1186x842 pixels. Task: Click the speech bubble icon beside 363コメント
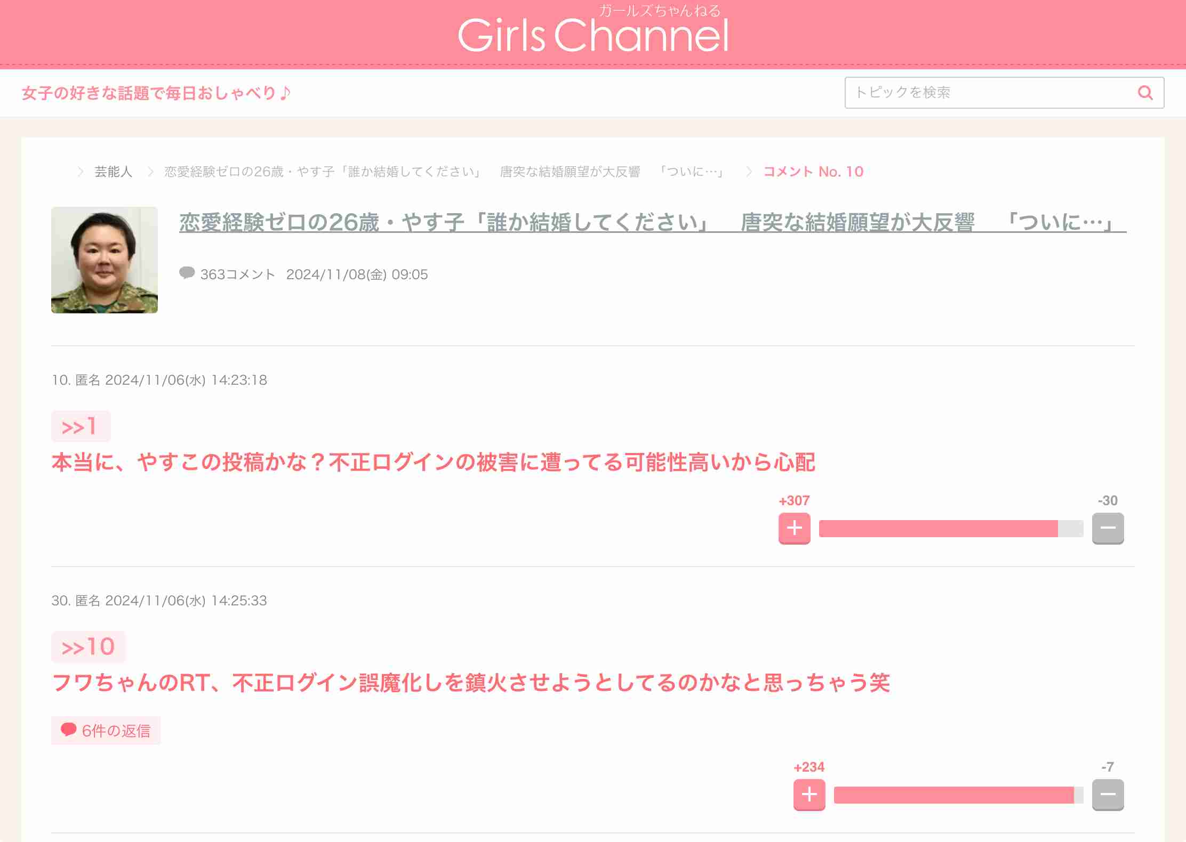click(188, 274)
